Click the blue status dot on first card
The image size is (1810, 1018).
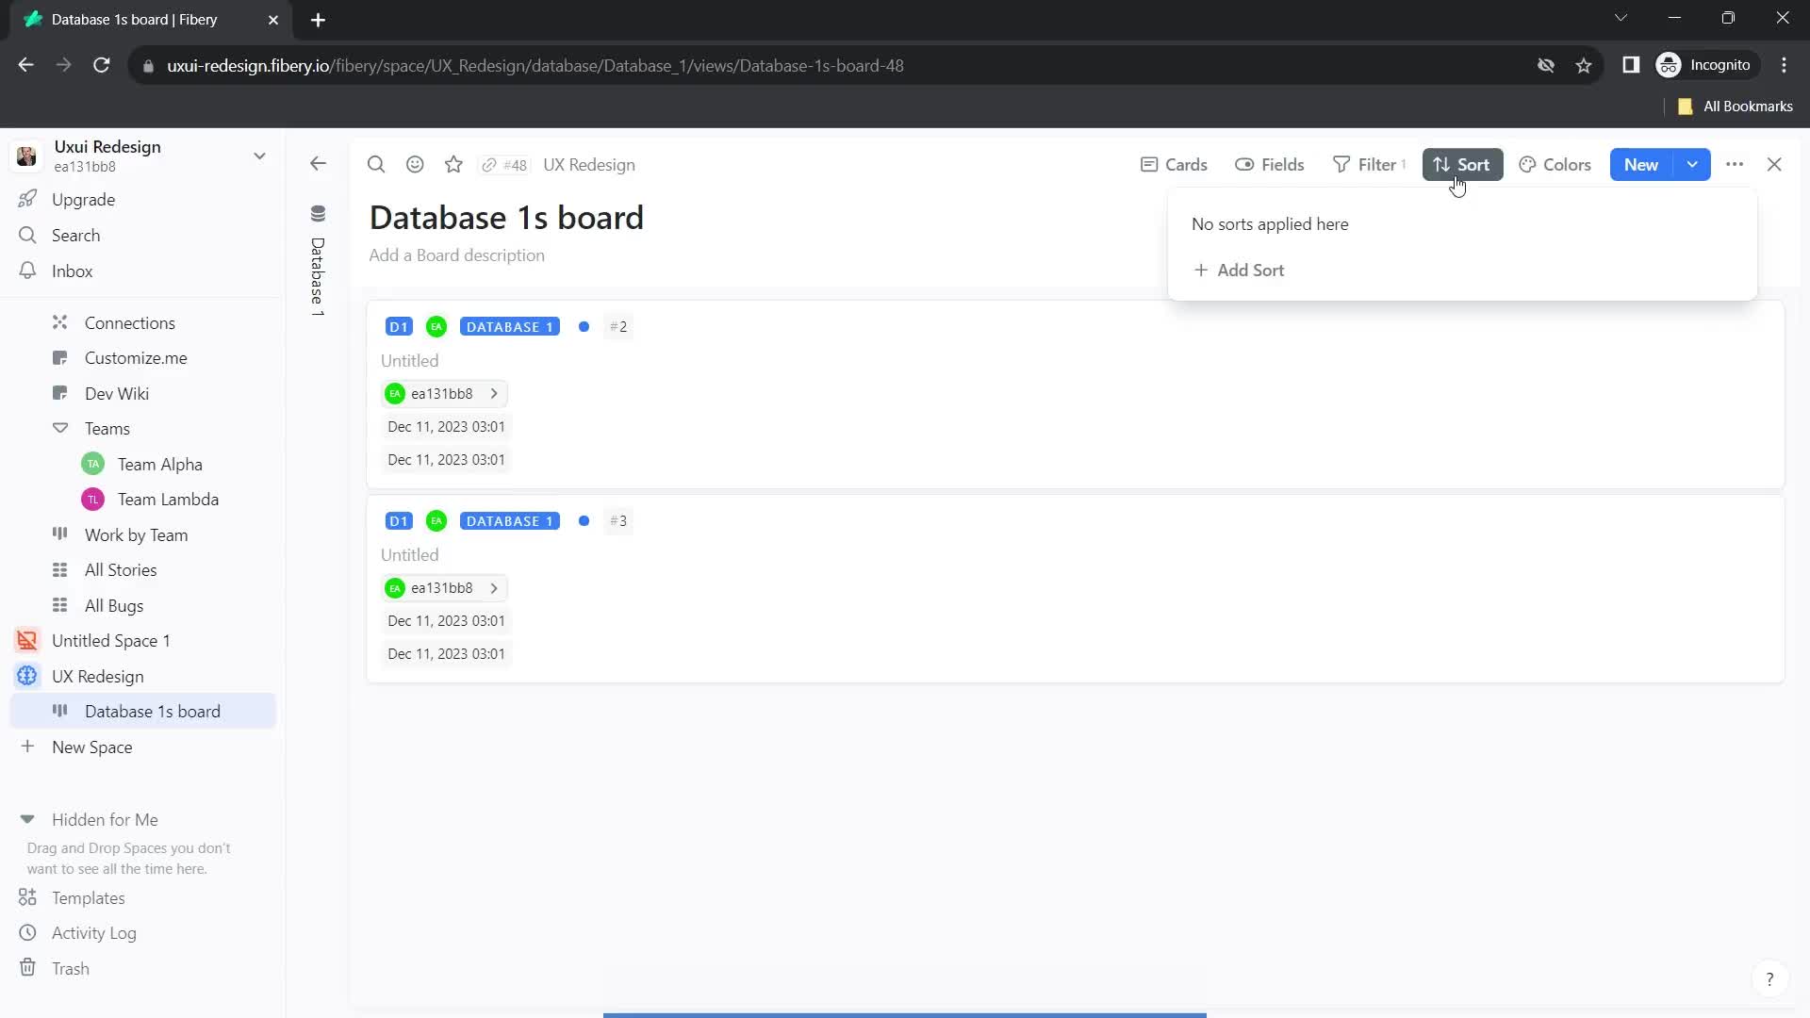584,325
